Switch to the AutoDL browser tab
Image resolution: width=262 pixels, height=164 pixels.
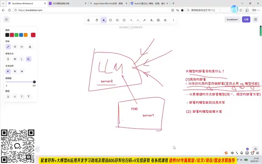(149, 3)
